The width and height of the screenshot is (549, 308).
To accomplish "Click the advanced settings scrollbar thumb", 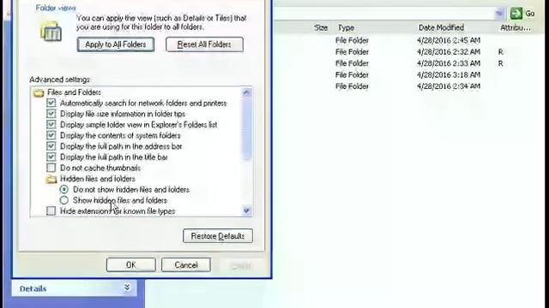I will tap(246, 129).
